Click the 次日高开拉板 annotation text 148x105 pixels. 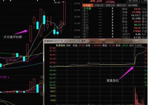tap(13, 37)
